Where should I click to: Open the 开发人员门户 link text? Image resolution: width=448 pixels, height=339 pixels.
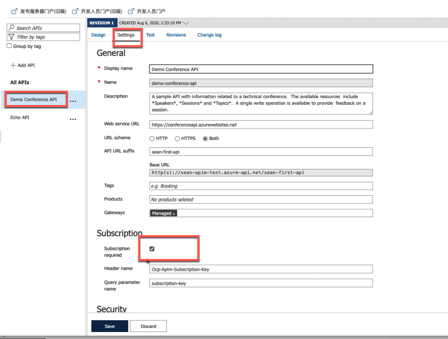pos(151,11)
